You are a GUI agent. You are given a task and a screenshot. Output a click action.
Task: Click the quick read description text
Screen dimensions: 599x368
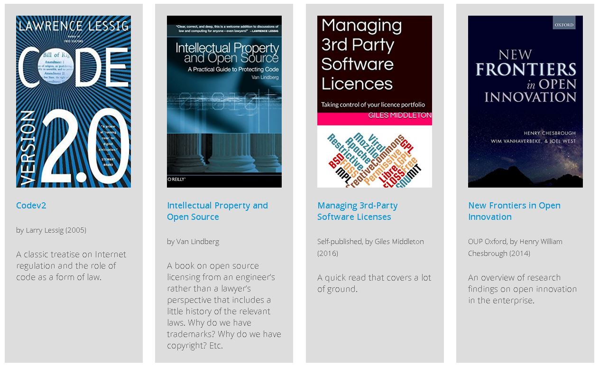(x=374, y=283)
